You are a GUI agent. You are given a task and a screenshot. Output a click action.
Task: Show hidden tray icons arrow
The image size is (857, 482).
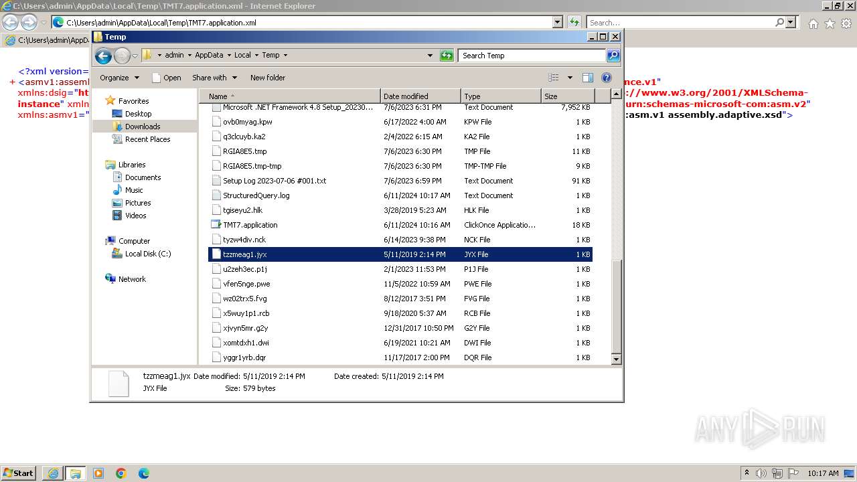coord(747,473)
